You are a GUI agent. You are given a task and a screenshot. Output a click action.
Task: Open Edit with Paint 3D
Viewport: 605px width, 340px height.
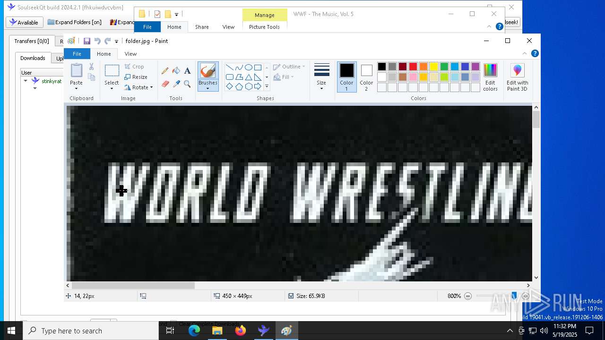(x=517, y=77)
